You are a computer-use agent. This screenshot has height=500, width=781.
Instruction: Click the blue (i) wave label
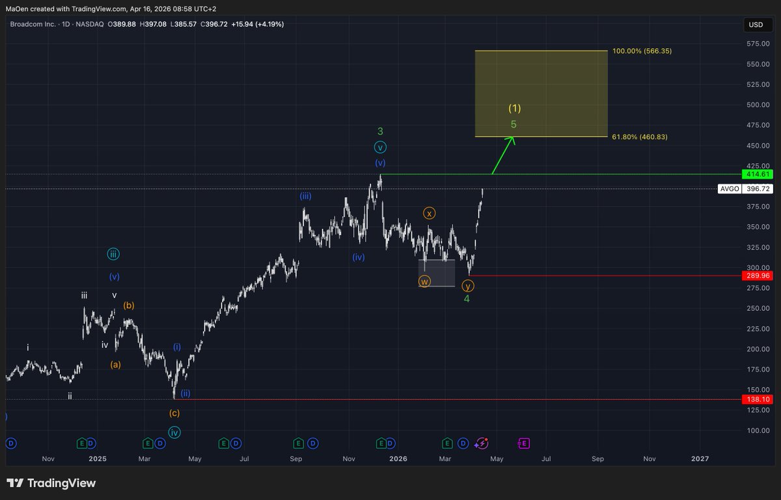click(177, 347)
